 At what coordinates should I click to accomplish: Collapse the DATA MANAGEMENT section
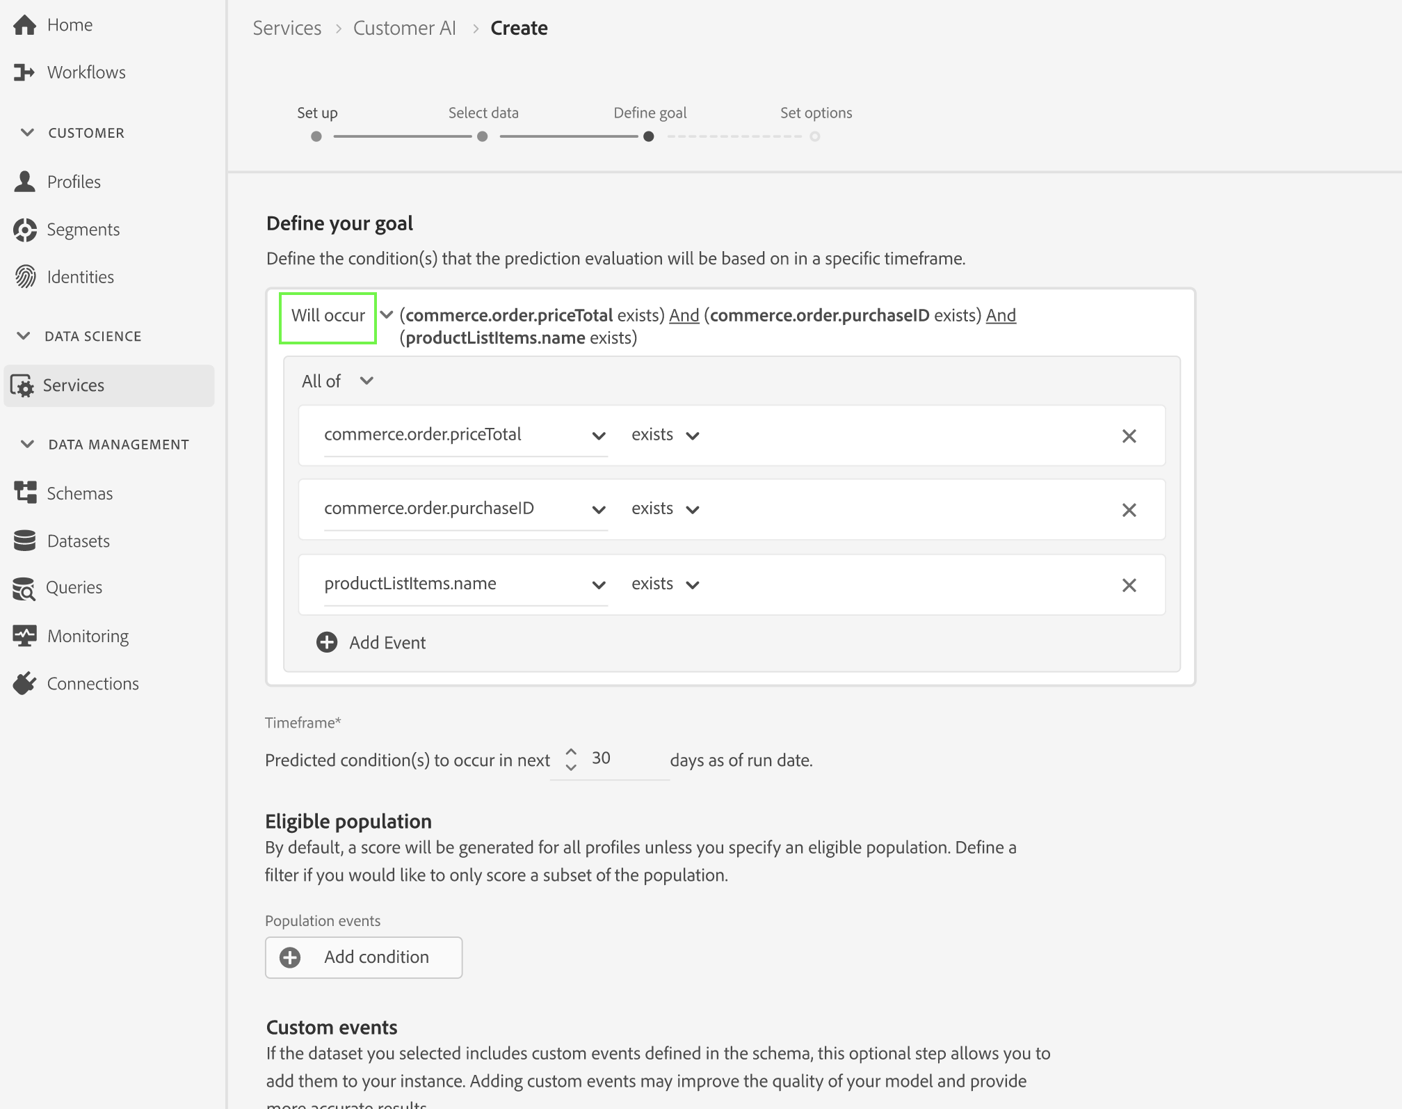click(27, 444)
